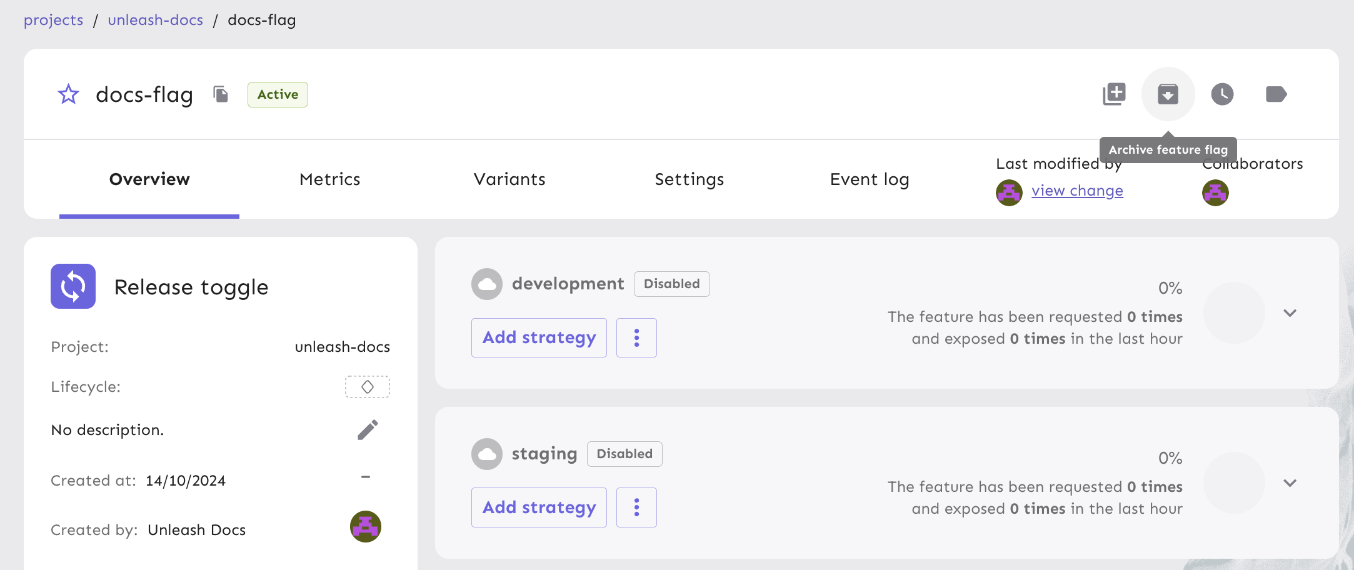Copy the flag name to clipboard
This screenshot has width=1354, height=570.
[x=220, y=94]
